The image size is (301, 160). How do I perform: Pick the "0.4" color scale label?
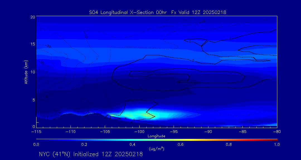(132, 144)
